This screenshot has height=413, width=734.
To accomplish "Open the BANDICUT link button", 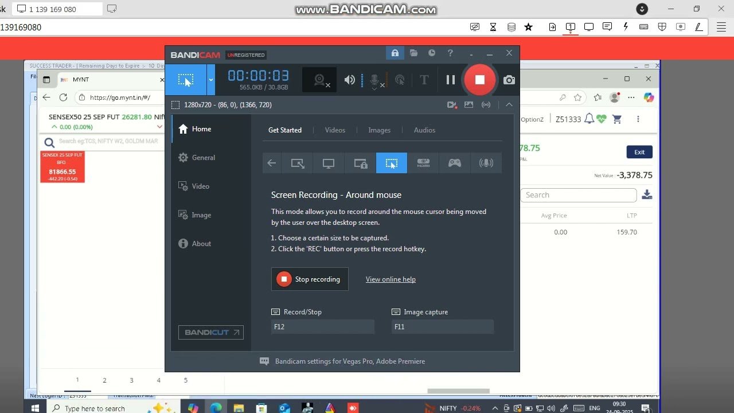I will pos(211,333).
